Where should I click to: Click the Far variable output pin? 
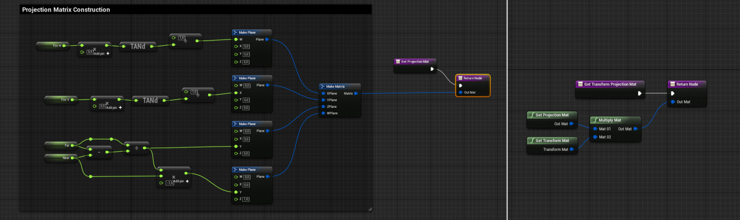point(73,146)
